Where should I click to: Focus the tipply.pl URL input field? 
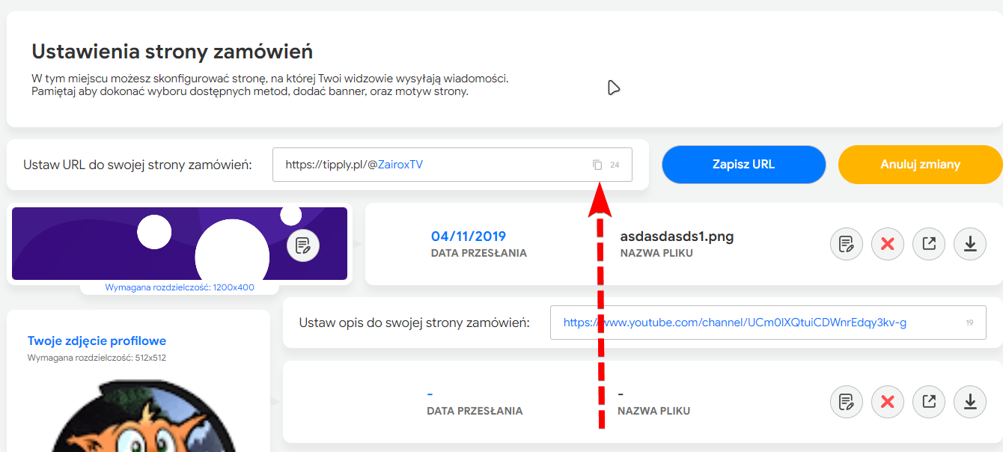pyautogui.click(x=452, y=165)
